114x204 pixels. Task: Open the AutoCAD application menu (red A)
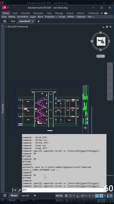[x=5, y=8]
